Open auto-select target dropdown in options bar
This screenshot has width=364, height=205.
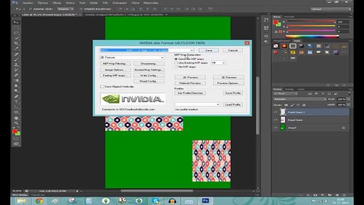[65, 9]
